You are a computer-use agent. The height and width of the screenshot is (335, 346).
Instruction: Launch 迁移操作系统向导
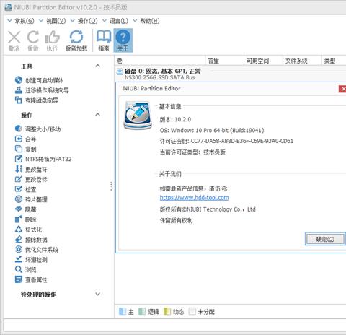click(x=42, y=90)
